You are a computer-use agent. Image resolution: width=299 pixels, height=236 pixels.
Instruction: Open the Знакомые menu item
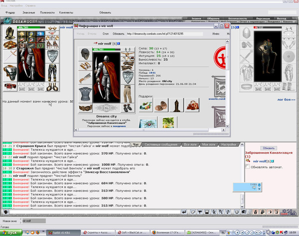click(28, 12)
